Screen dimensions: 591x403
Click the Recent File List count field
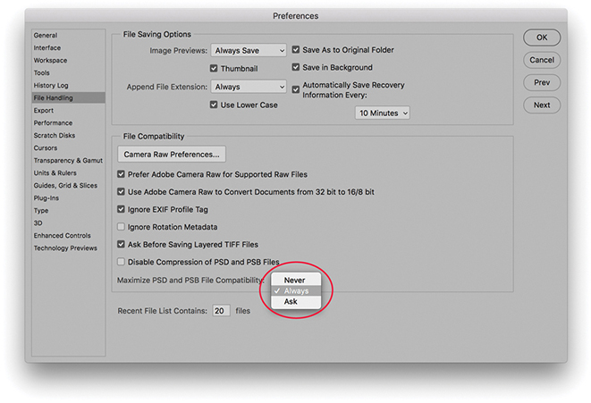point(221,311)
